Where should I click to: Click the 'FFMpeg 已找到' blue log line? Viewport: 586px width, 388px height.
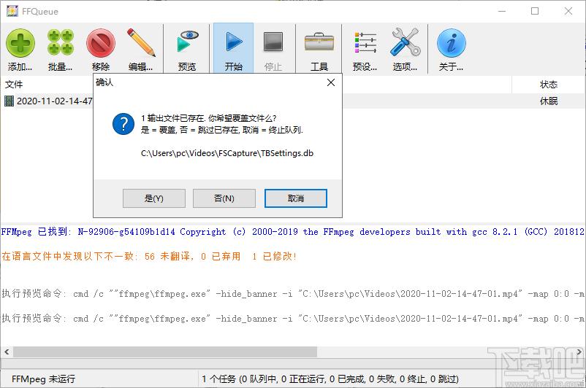pyautogui.click(x=292, y=232)
